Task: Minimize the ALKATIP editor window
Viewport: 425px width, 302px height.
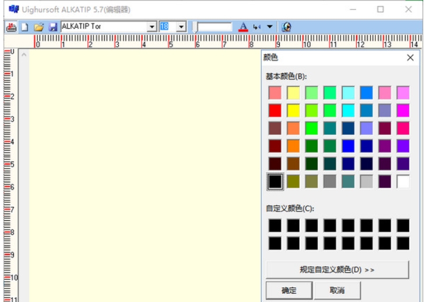Action: coord(353,9)
